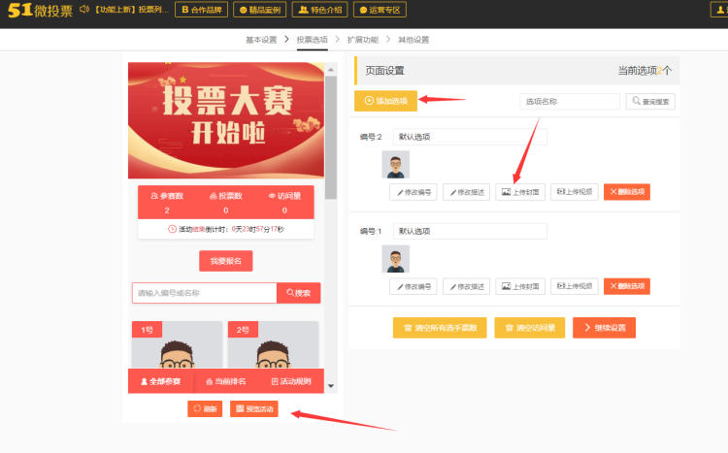Screen dimensions: 728x453
Task: Open contestant card 1号 in preview
Action: point(177,345)
